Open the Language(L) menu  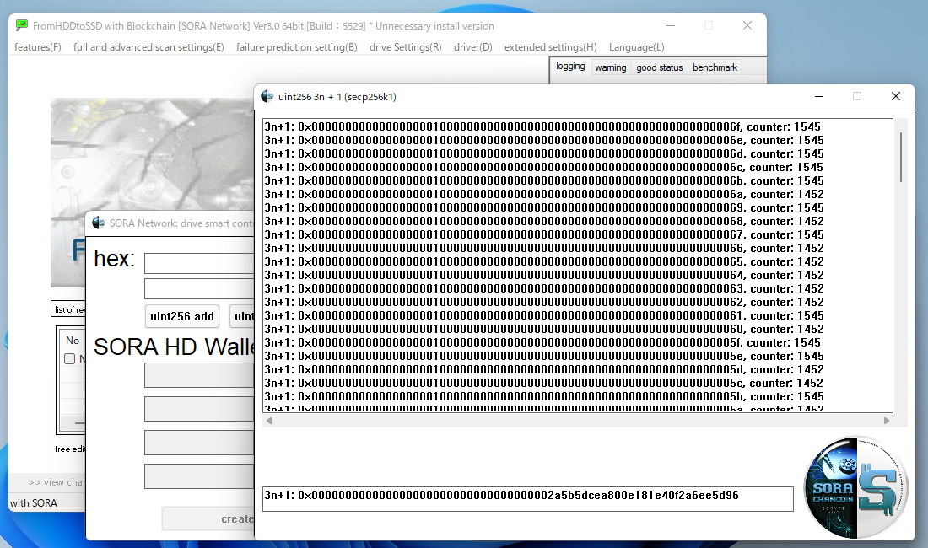637,47
